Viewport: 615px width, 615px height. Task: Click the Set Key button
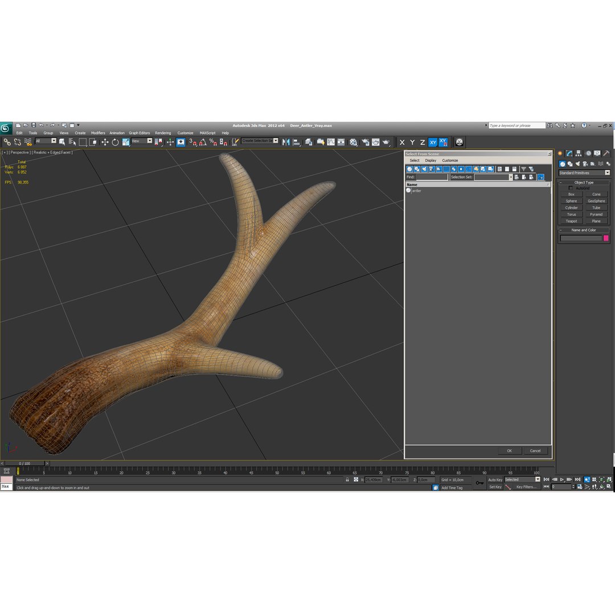495,487
